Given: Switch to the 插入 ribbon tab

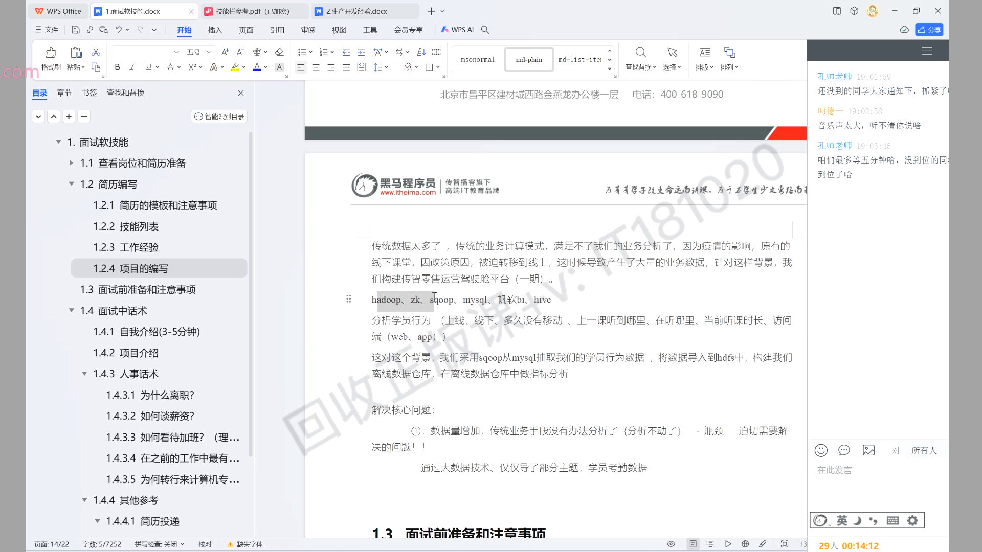Looking at the screenshot, I should click(215, 30).
